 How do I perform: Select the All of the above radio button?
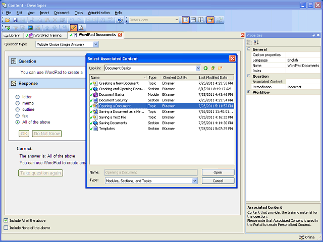pos(18,122)
